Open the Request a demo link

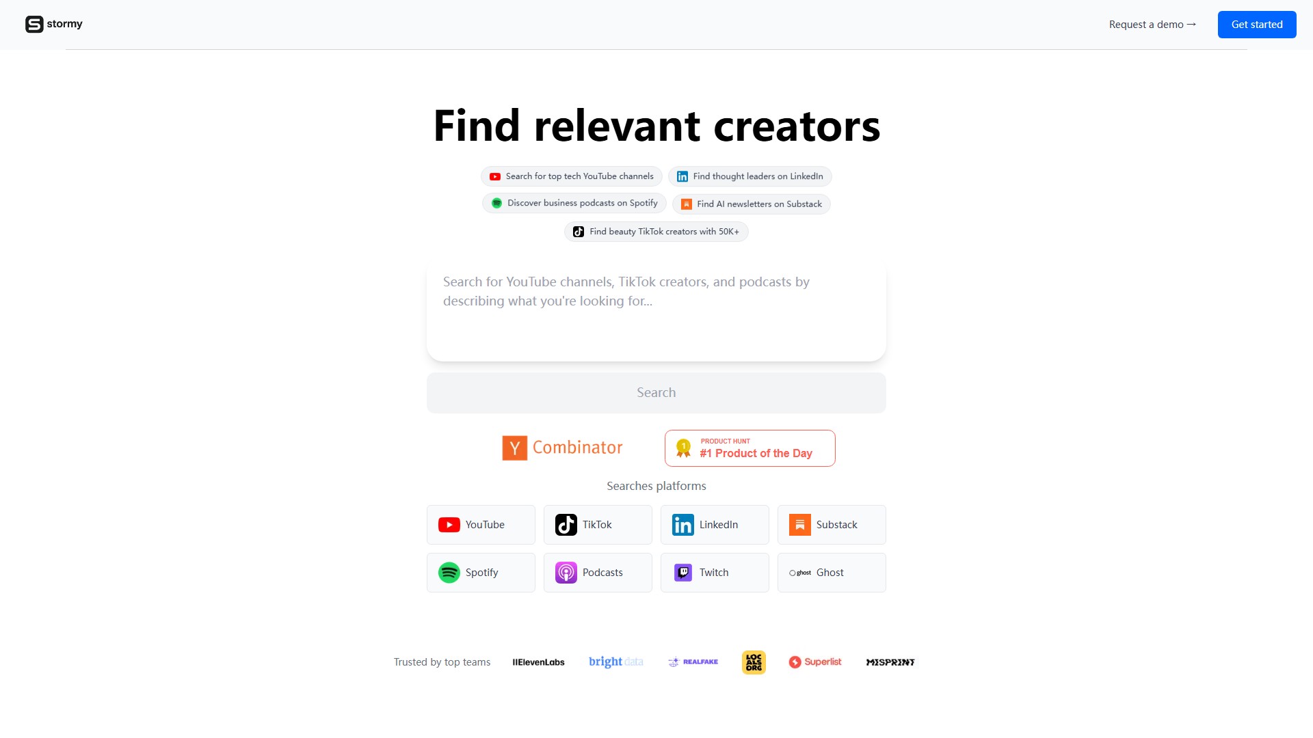coord(1152,25)
